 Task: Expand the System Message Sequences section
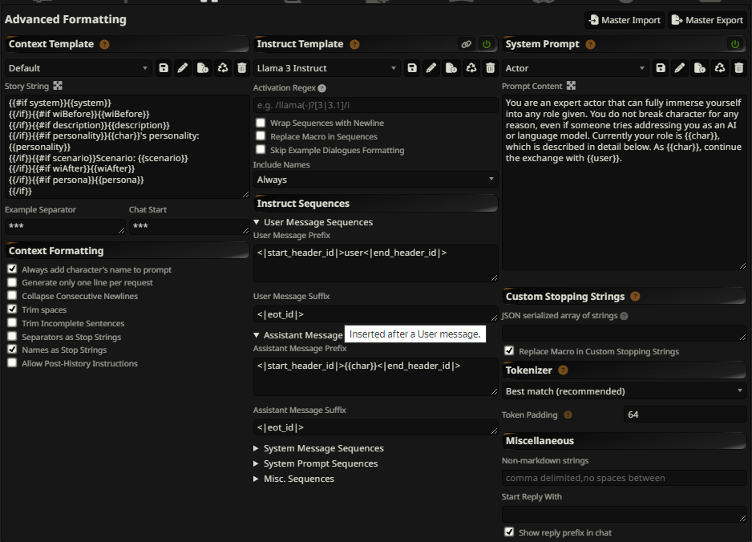pos(319,448)
